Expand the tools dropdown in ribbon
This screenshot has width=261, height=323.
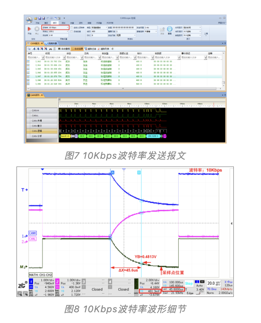point(206,34)
